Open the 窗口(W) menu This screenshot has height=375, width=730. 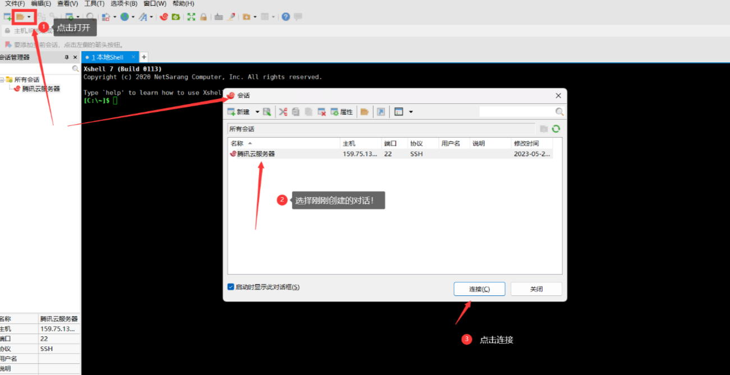(155, 3)
